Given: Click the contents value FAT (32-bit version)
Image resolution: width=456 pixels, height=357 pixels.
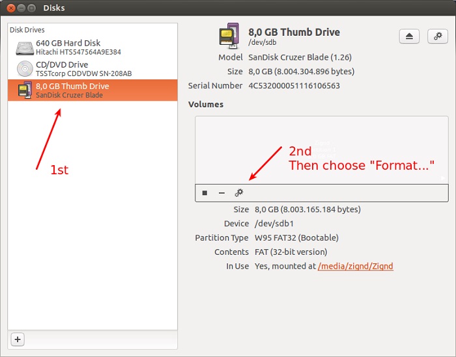Looking at the screenshot, I should tap(291, 252).
